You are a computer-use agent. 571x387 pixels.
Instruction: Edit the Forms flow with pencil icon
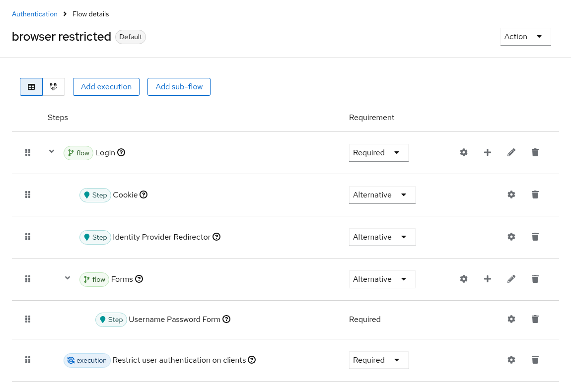511,279
